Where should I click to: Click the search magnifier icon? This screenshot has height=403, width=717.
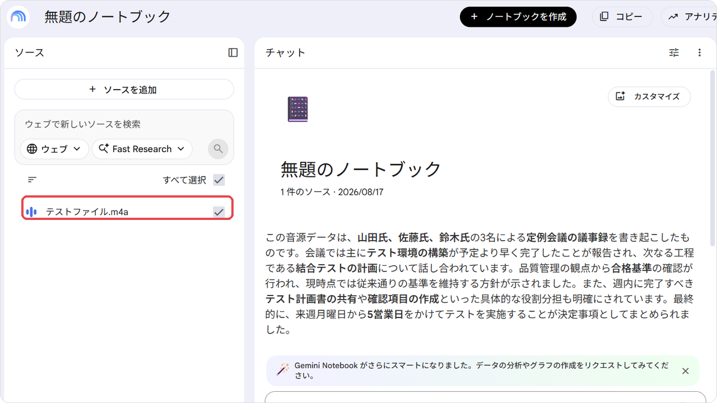(x=218, y=149)
